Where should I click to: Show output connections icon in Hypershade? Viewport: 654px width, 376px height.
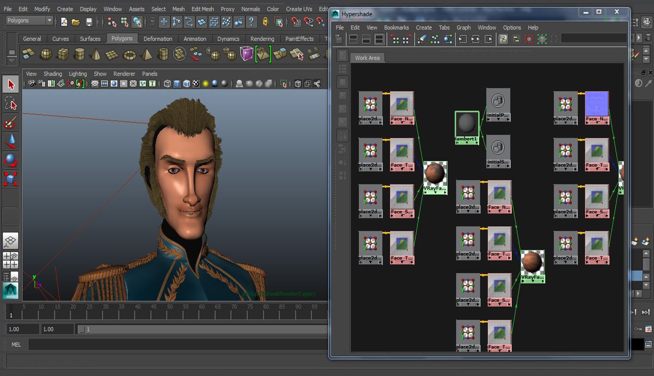click(x=489, y=39)
